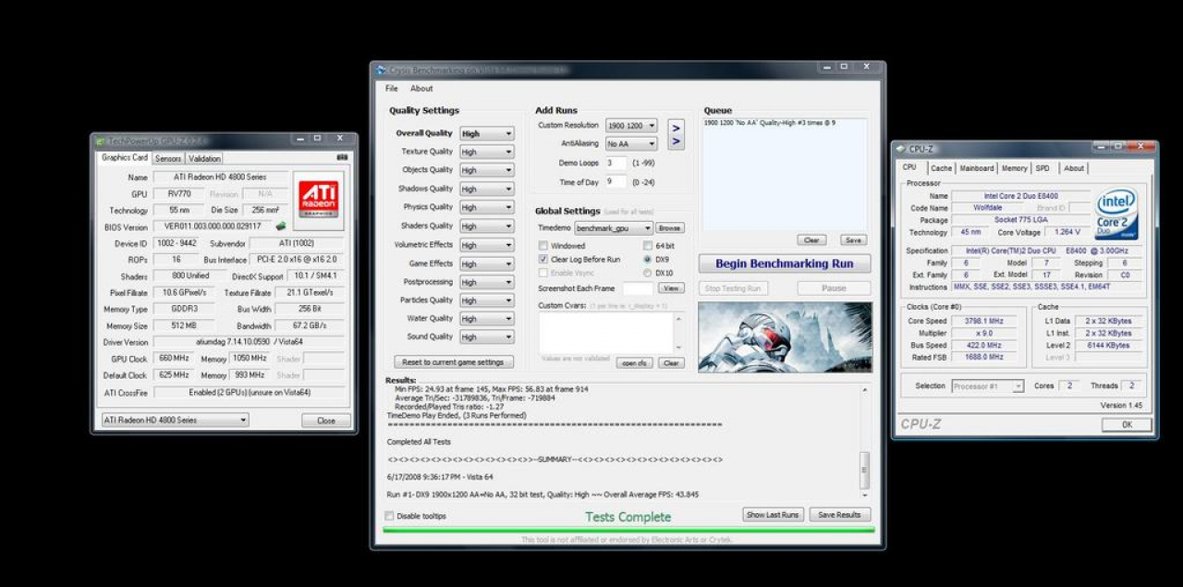Enable the 64 bit checkbox
1183x587 pixels.
pyautogui.click(x=647, y=246)
